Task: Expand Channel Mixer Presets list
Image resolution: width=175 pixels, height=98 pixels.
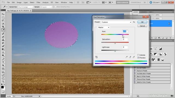Action: (x=135, y=79)
